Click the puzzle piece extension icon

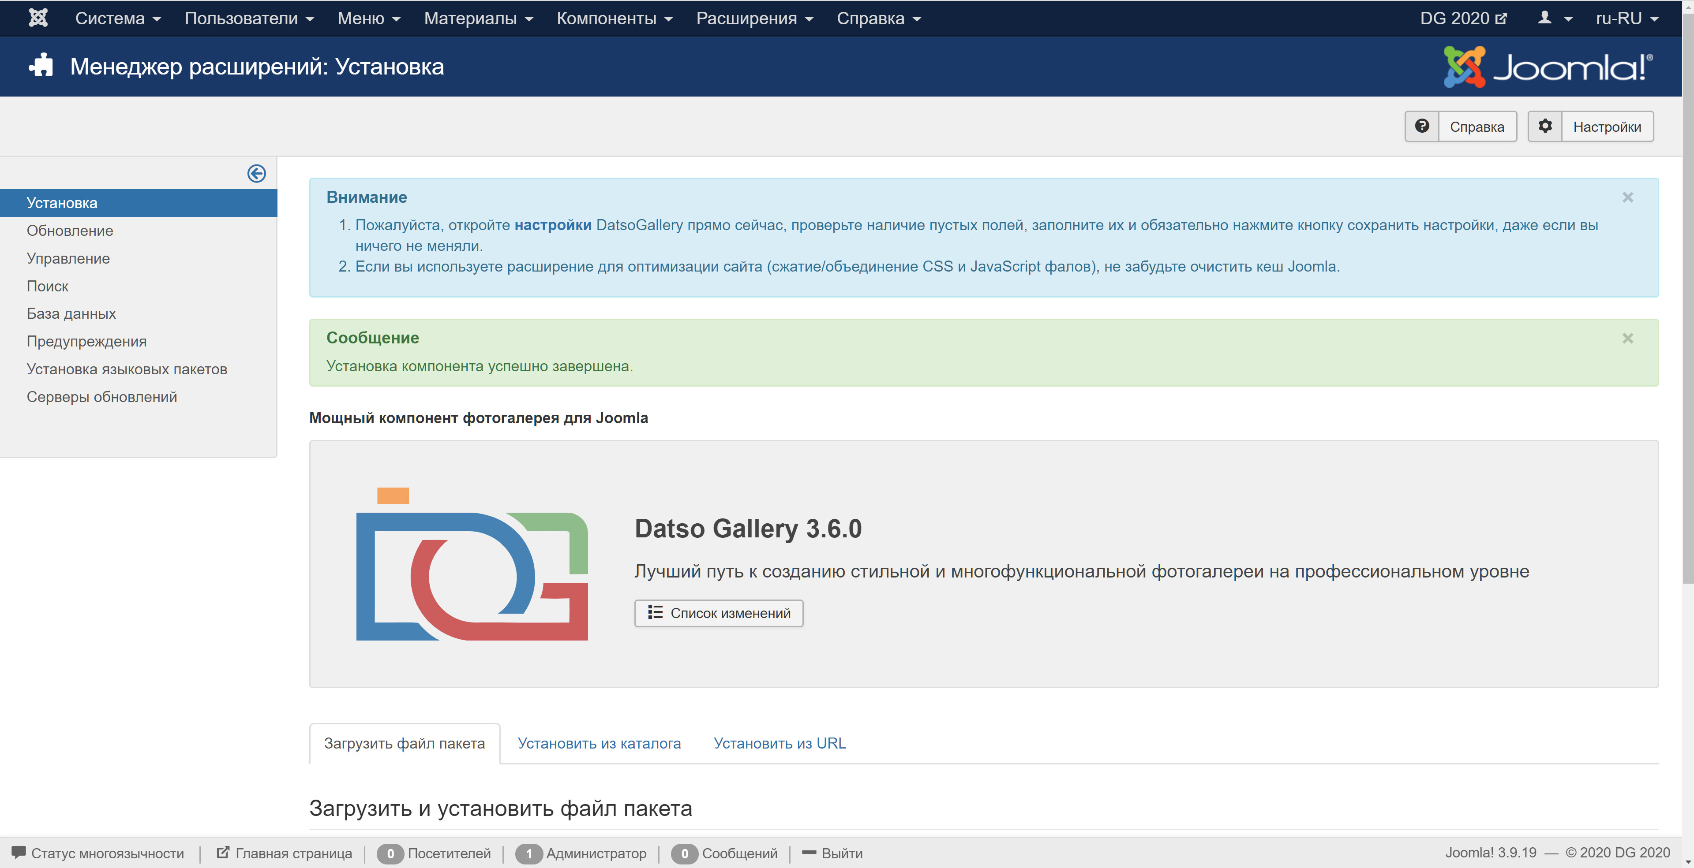[41, 65]
